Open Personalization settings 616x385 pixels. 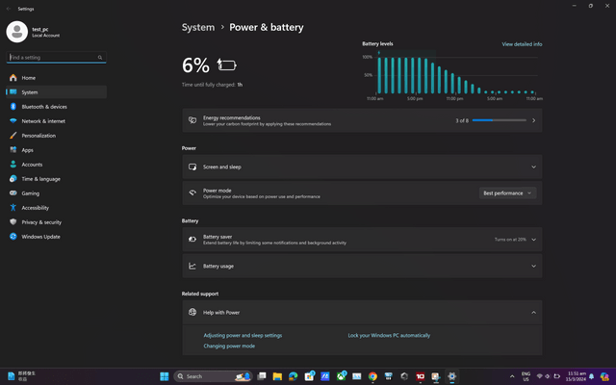(x=56, y=136)
